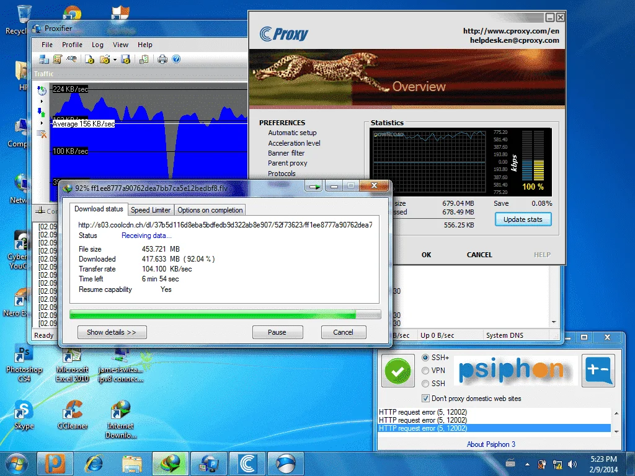Cancel the download

(x=344, y=332)
